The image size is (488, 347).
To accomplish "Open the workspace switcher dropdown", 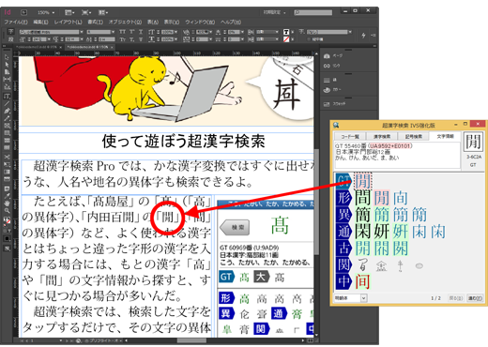I will coord(274,12).
